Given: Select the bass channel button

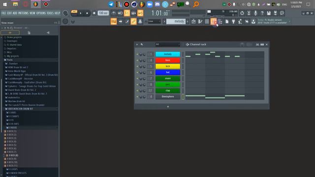Looking at the screenshot, I should pyautogui.click(x=168, y=60).
